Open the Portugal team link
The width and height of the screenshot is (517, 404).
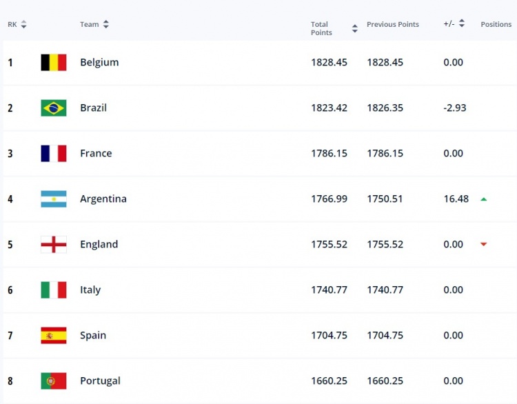[x=100, y=381]
